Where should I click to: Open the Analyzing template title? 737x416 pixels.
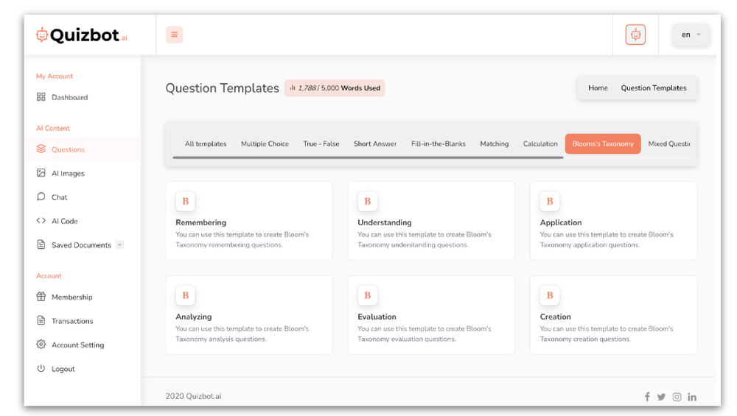point(194,317)
